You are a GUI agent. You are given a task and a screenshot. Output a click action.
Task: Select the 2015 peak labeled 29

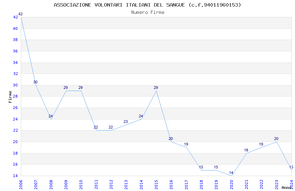tap(156, 88)
